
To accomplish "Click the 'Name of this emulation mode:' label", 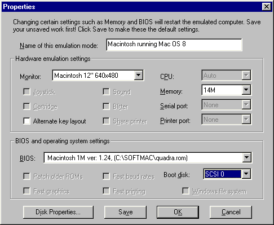I will pyautogui.click(x=59, y=46).
